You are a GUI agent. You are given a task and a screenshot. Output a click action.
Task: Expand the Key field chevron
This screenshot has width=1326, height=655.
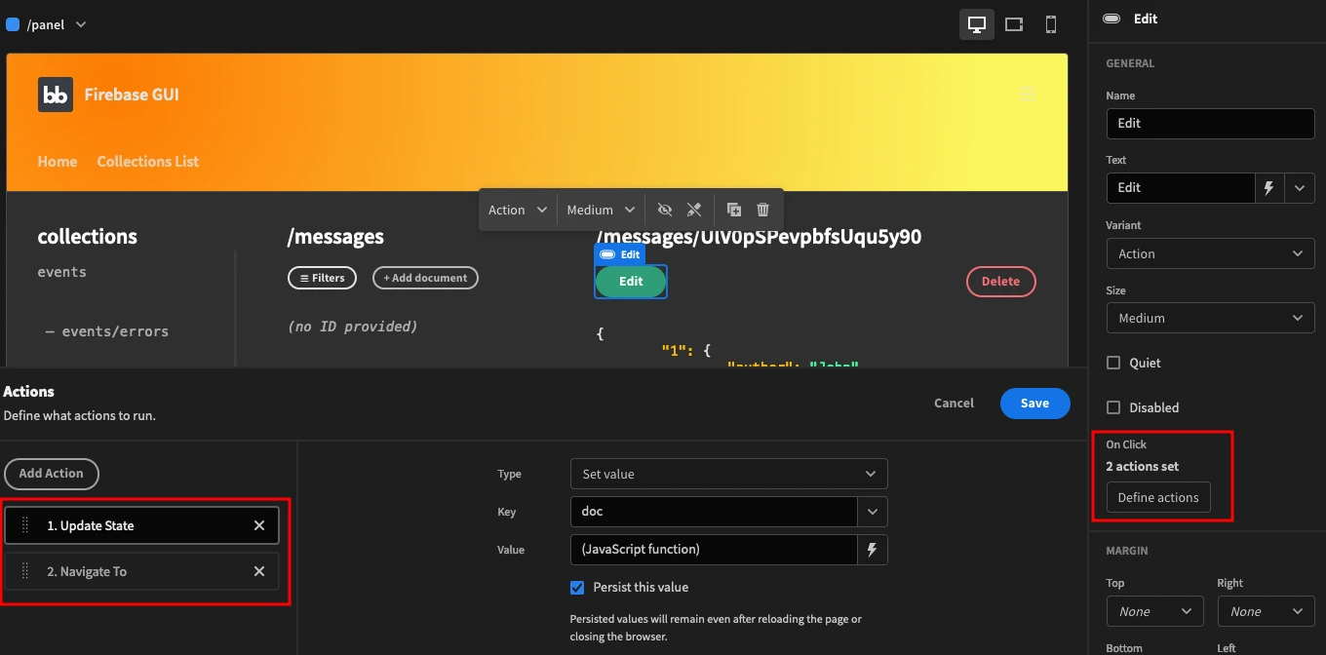pyautogui.click(x=873, y=512)
